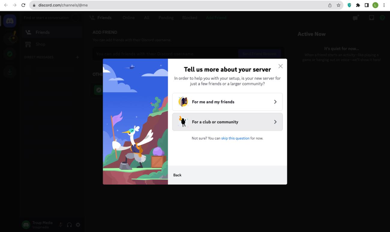Open User Settings gear icon
The image size is (390, 232).
click(x=78, y=225)
